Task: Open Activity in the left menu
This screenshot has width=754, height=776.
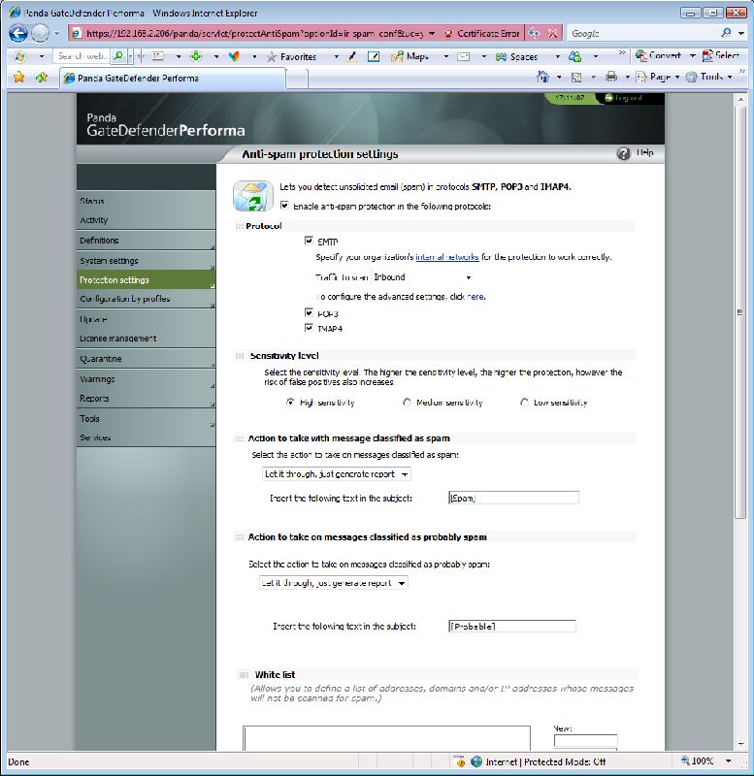Action: coord(93,220)
